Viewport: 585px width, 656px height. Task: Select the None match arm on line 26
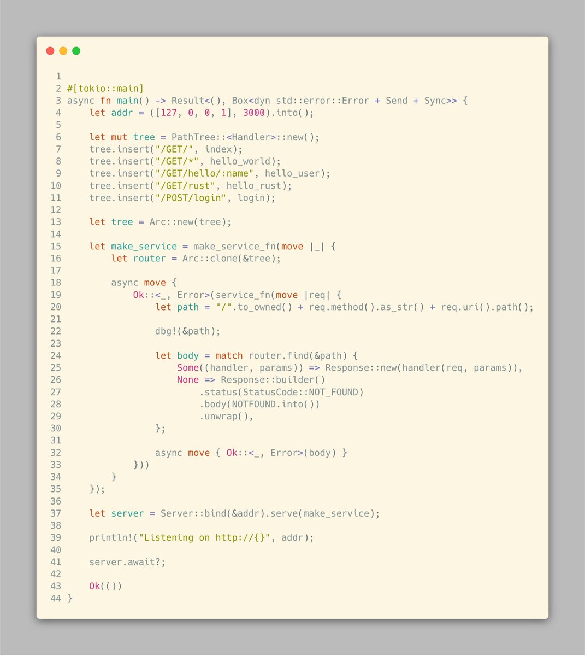(x=187, y=379)
